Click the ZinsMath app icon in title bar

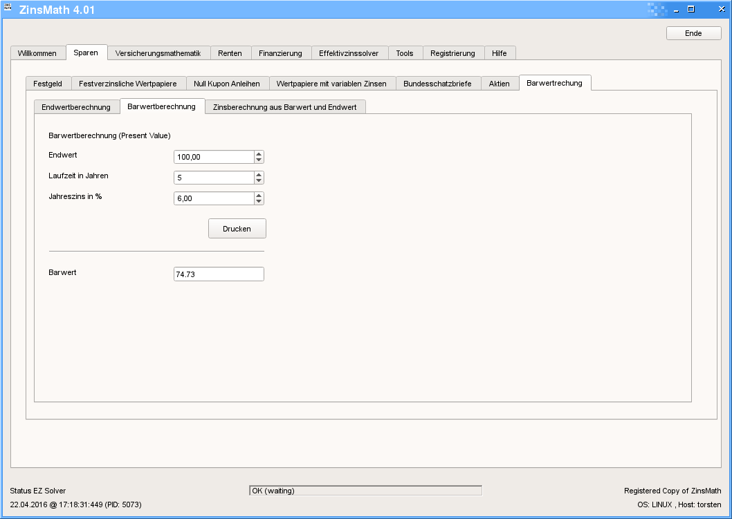(8, 8)
